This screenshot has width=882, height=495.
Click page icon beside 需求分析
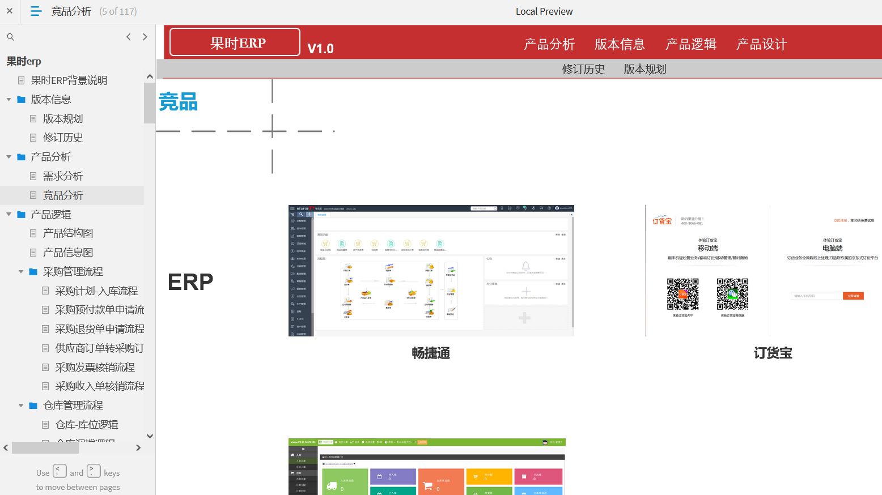tap(33, 176)
